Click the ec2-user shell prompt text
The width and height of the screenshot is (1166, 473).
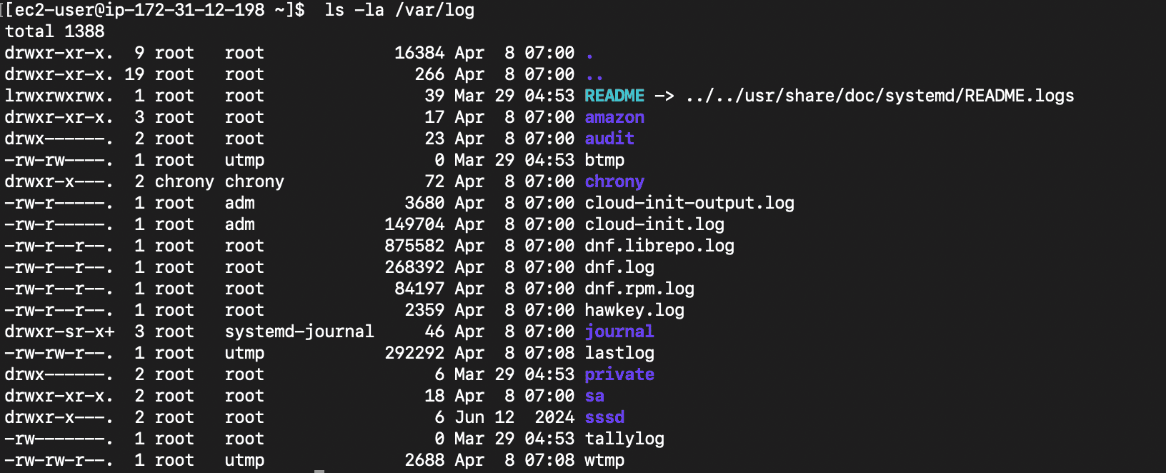tap(154, 10)
